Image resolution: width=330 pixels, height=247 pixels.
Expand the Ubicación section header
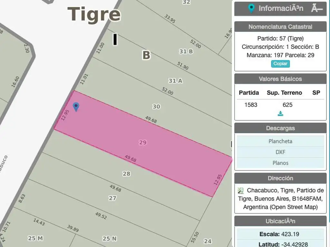coord(280,221)
